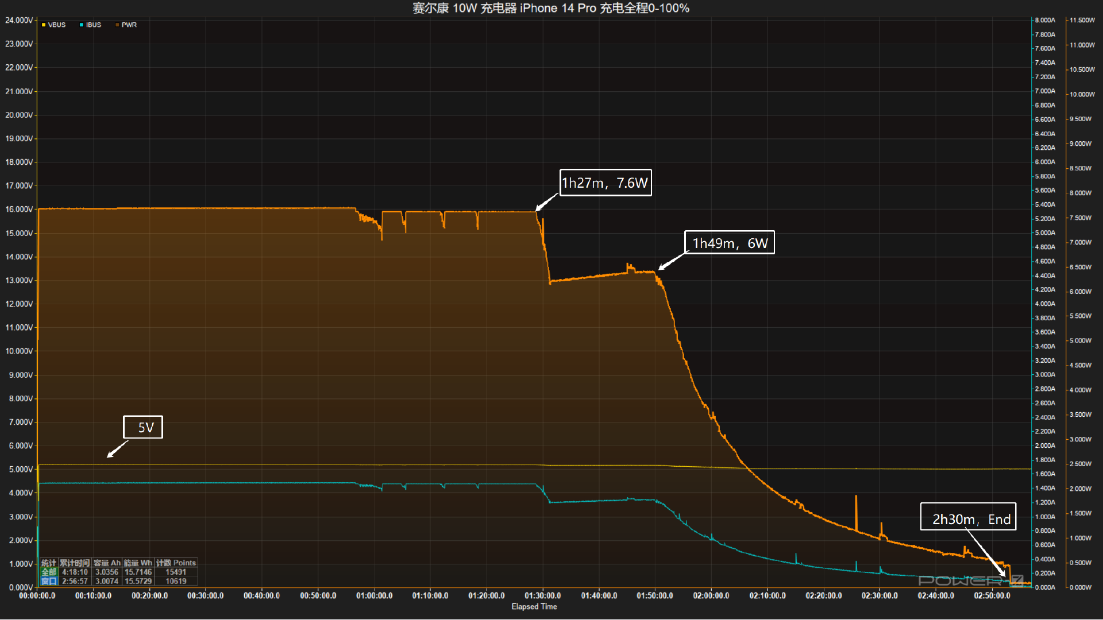Click the Elapsed Time axis title
This screenshot has height=620, width=1103.
tap(534, 606)
